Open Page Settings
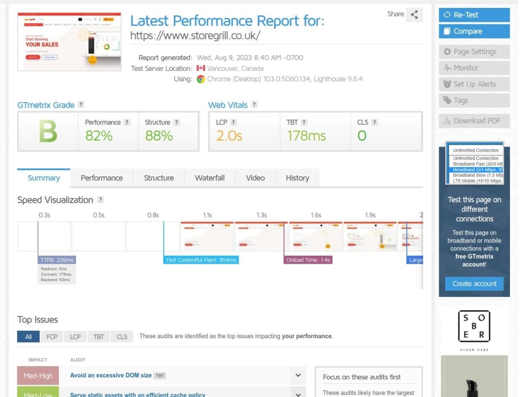The height and width of the screenshot is (397, 530). coord(474,52)
